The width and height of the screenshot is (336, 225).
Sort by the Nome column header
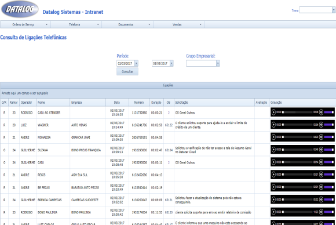53,102
